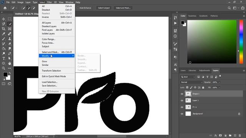The image size is (246, 138).
Task: Click the Select and Mask button
Action: [x=123, y=8]
